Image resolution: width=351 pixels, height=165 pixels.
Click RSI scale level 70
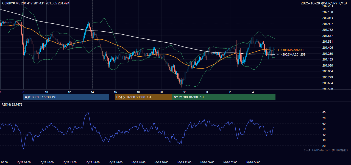324,118
